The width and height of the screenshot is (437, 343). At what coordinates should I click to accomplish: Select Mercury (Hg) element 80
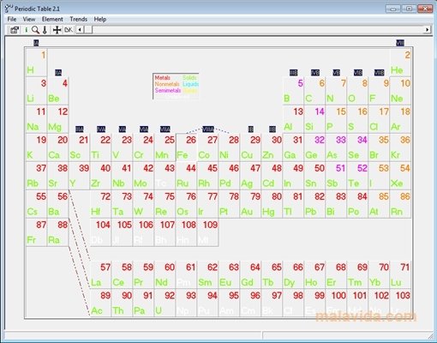coord(272,204)
